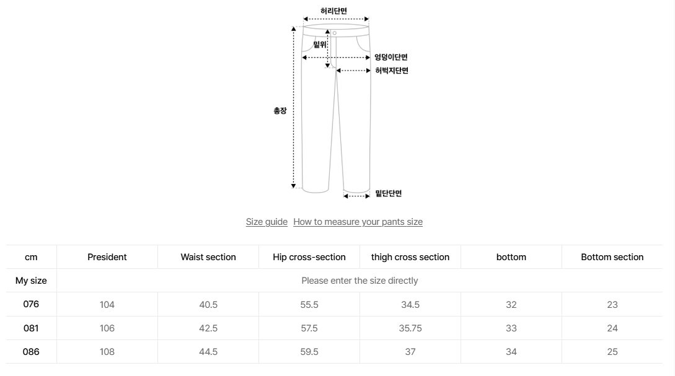Open How to measure your pants size
The image size is (675, 376).
pos(358,222)
